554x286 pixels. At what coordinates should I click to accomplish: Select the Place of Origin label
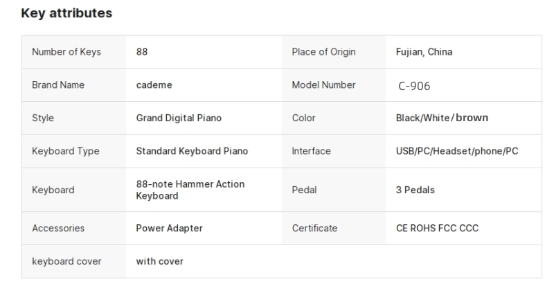click(x=323, y=52)
